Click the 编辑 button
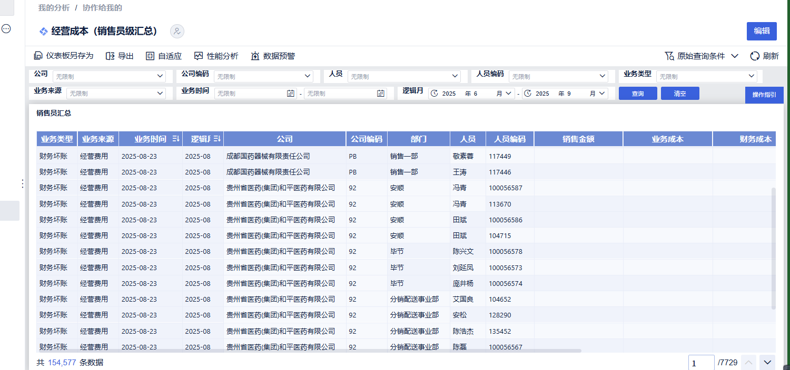The height and width of the screenshot is (370, 790). (x=762, y=31)
